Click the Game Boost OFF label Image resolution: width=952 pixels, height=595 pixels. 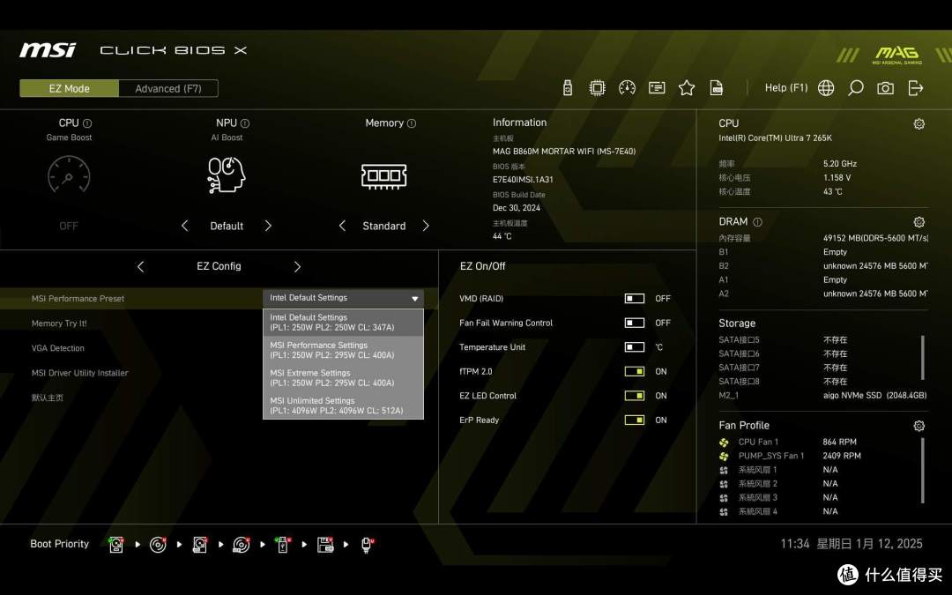[x=69, y=226]
